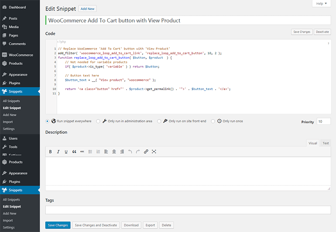Click the Export button
Image resolution: width=336 pixels, height=232 pixels.
tap(150, 225)
